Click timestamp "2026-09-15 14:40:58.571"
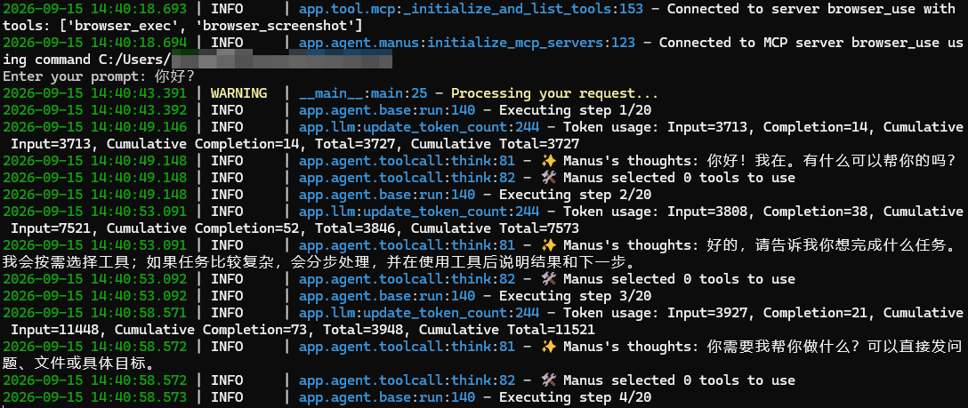Image resolution: width=968 pixels, height=408 pixels. coord(94,313)
